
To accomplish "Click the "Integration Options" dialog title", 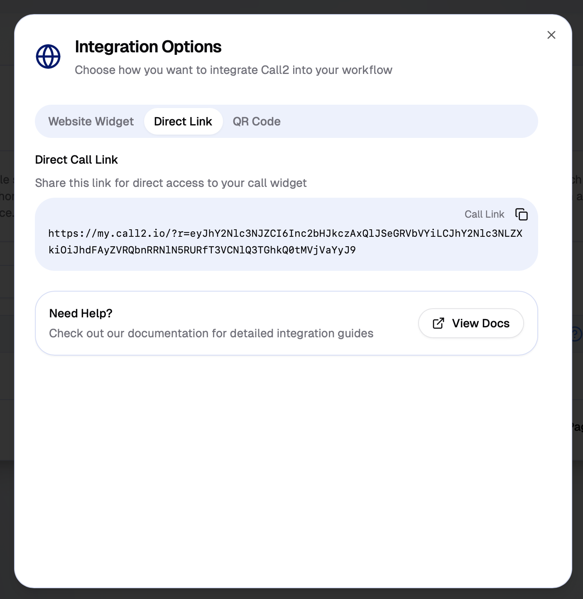I will [x=148, y=47].
